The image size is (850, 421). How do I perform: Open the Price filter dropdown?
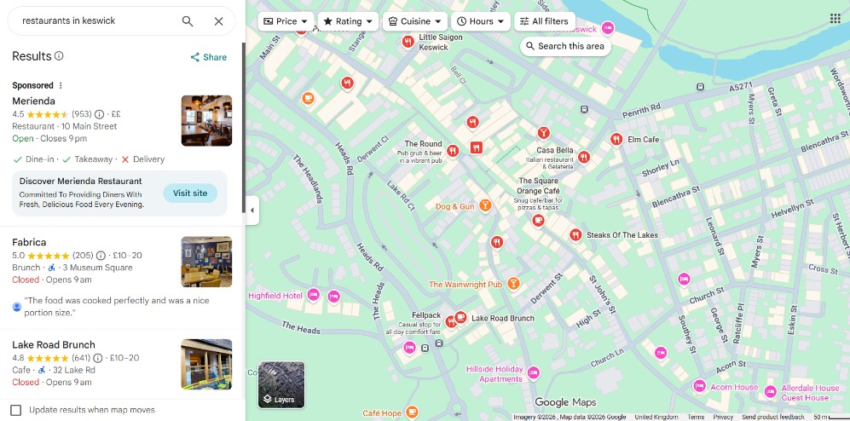[x=286, y=21]
